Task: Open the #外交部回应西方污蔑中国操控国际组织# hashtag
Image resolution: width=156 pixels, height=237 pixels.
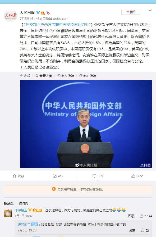Action: [57, 25]
